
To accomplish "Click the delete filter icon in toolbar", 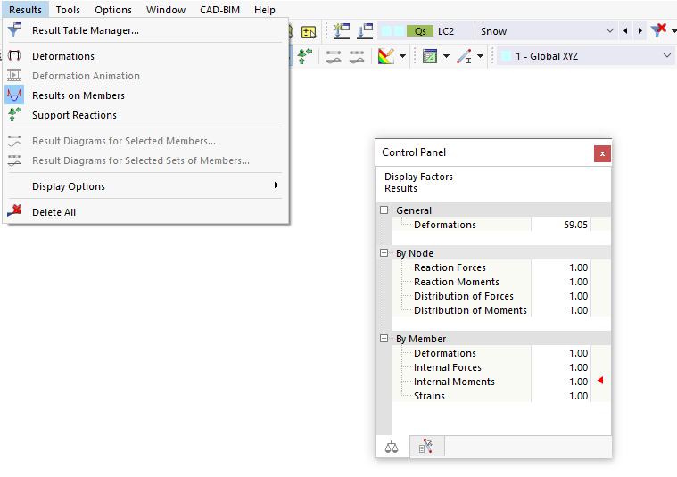I will pyautogui.click(x=658, y=31).
